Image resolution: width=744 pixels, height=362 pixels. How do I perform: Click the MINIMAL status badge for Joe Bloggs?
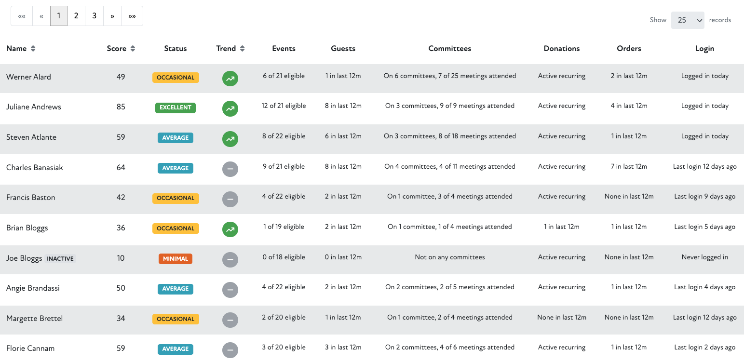[x=176, y=259]
